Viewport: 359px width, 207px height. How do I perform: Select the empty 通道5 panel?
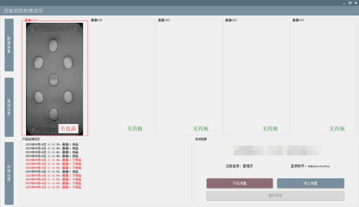[323, 78]
